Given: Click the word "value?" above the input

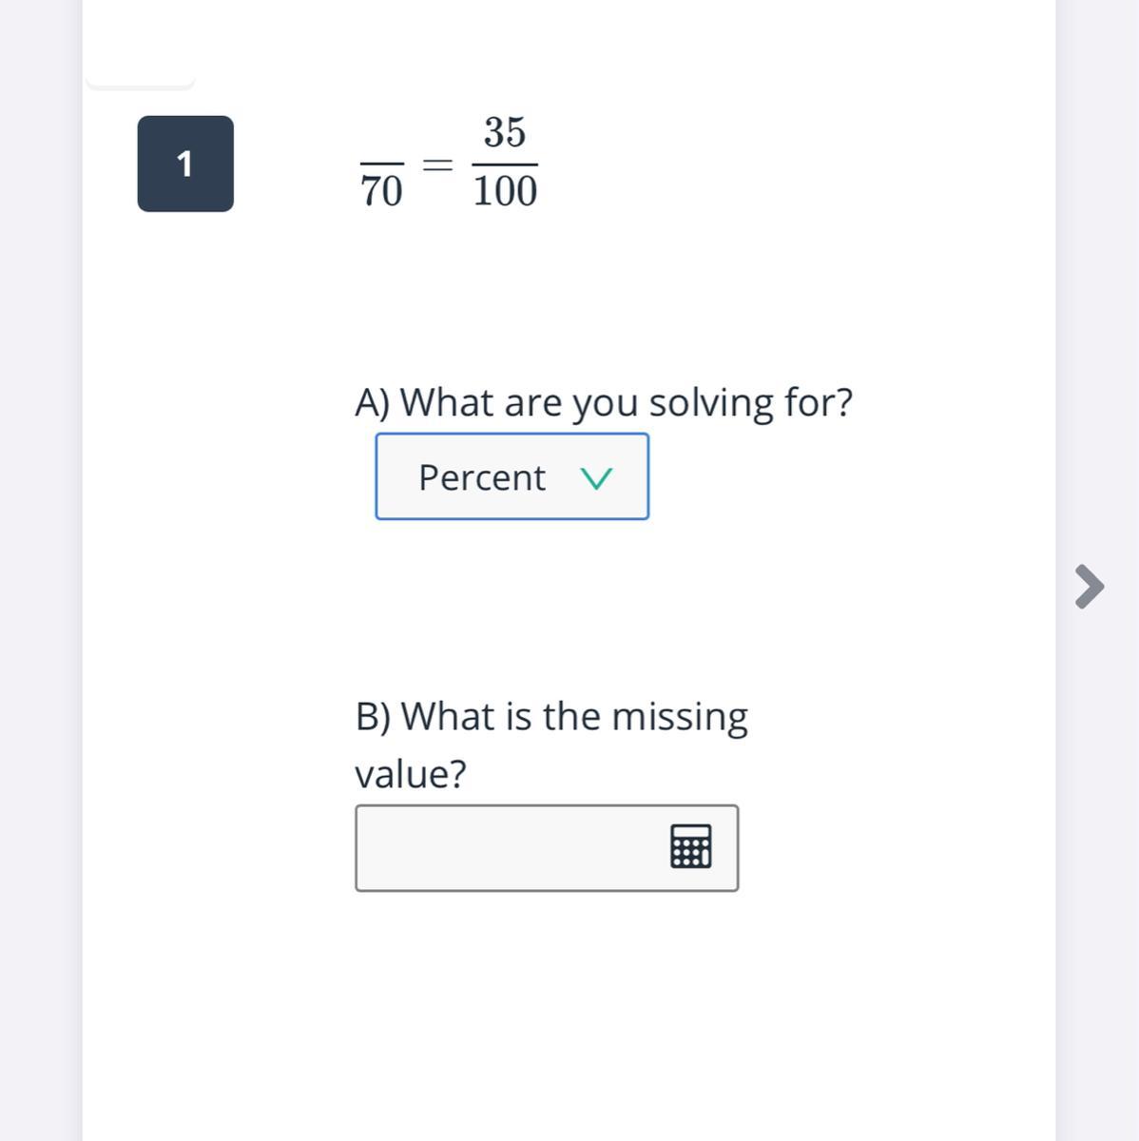Looking at the screenshot, I should [411, 774].
